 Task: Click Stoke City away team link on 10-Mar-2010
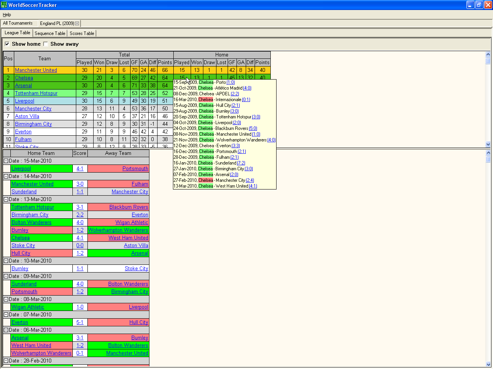click(x=136, y=269)
